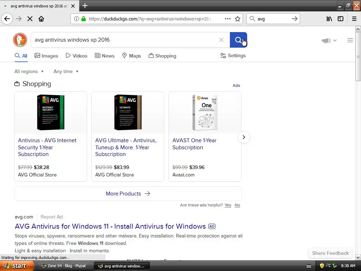Click the Avast.com seller text
Viewport: 361px width, 271px height.
[183, 175]
